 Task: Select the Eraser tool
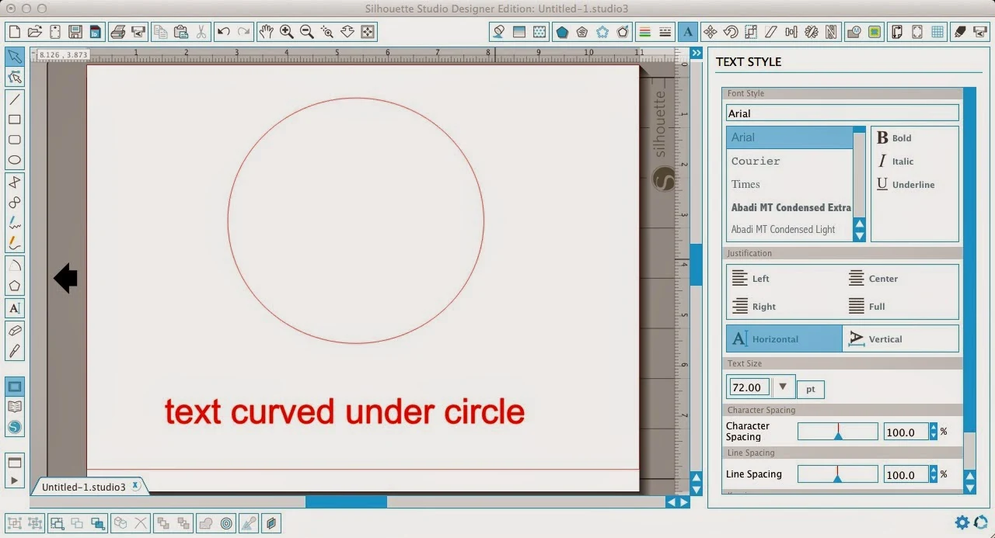point(14,328)
